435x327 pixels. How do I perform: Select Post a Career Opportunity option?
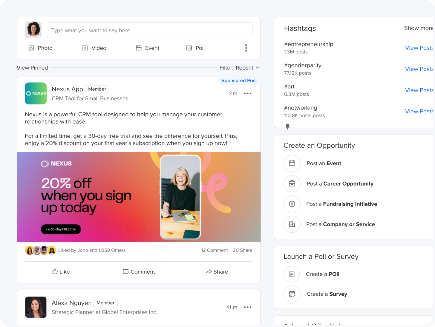click(x=340, y=183)
